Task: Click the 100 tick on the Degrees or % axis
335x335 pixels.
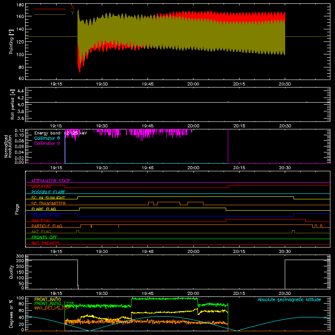Action: (x=20, y=298)
